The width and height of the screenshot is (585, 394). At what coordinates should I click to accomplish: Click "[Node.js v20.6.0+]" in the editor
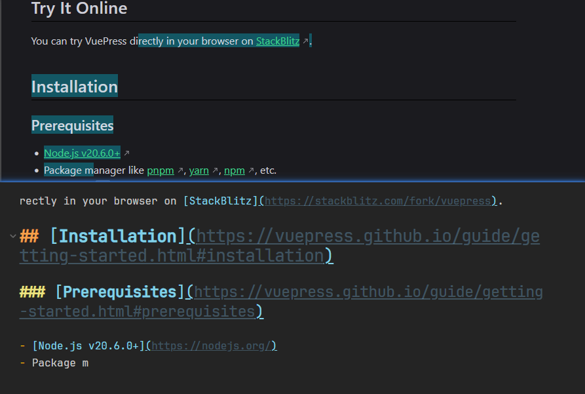tap(88, 346)
